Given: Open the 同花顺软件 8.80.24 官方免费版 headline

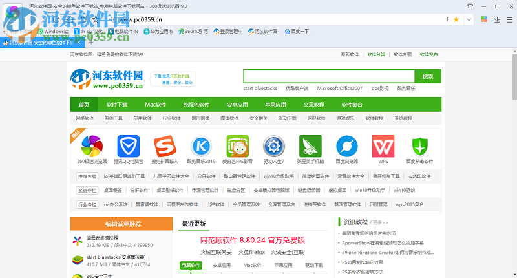Looking at the screenshot, I should (253, 240).
